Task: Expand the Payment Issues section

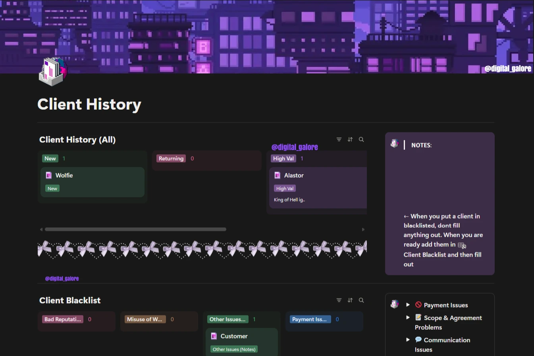Action: coord(408,304)
